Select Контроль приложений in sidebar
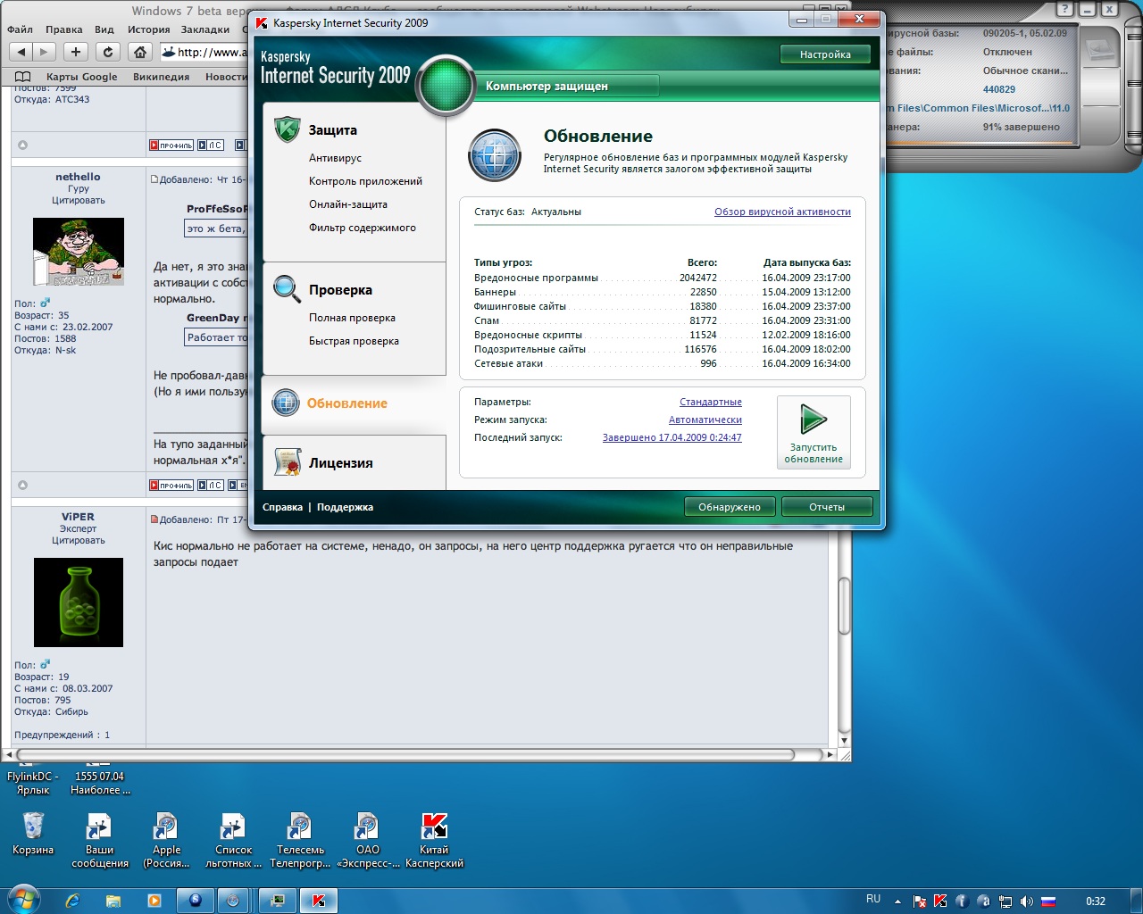Screen dimensions: 1143x914 (x=365, y=181)
